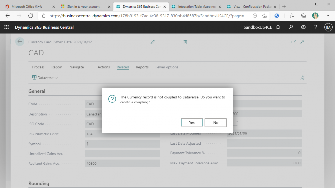
Task: Click the empty Unrealized Gains Acc. field
Action: 122,153
